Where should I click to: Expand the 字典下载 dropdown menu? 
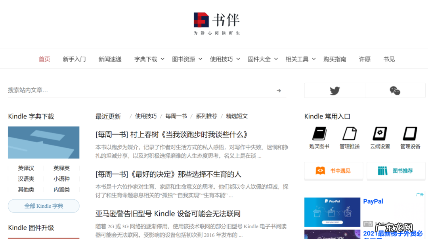(x=149, y=59)
